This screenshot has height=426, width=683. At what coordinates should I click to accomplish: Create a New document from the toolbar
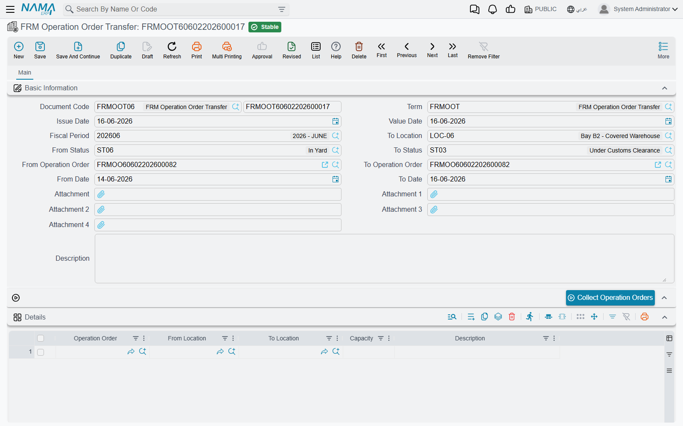tap(19, 50)
